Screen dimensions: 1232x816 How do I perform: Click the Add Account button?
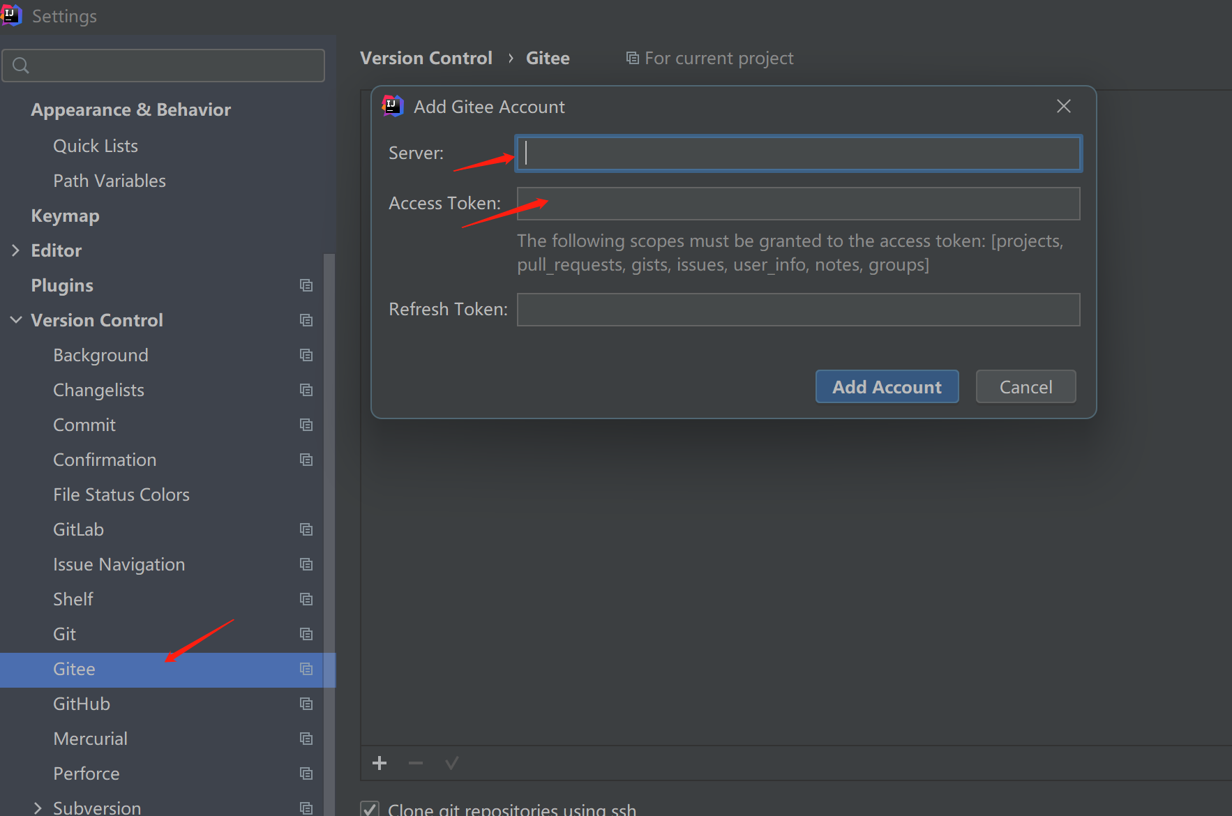887,386
